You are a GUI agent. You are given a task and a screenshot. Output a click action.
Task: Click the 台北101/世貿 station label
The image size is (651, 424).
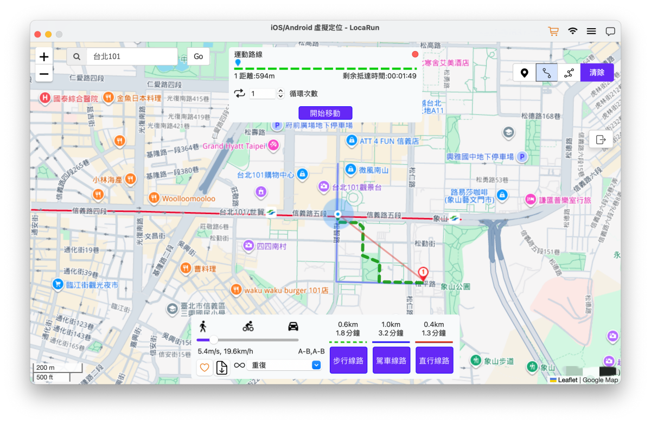click(x=242, y=212)
